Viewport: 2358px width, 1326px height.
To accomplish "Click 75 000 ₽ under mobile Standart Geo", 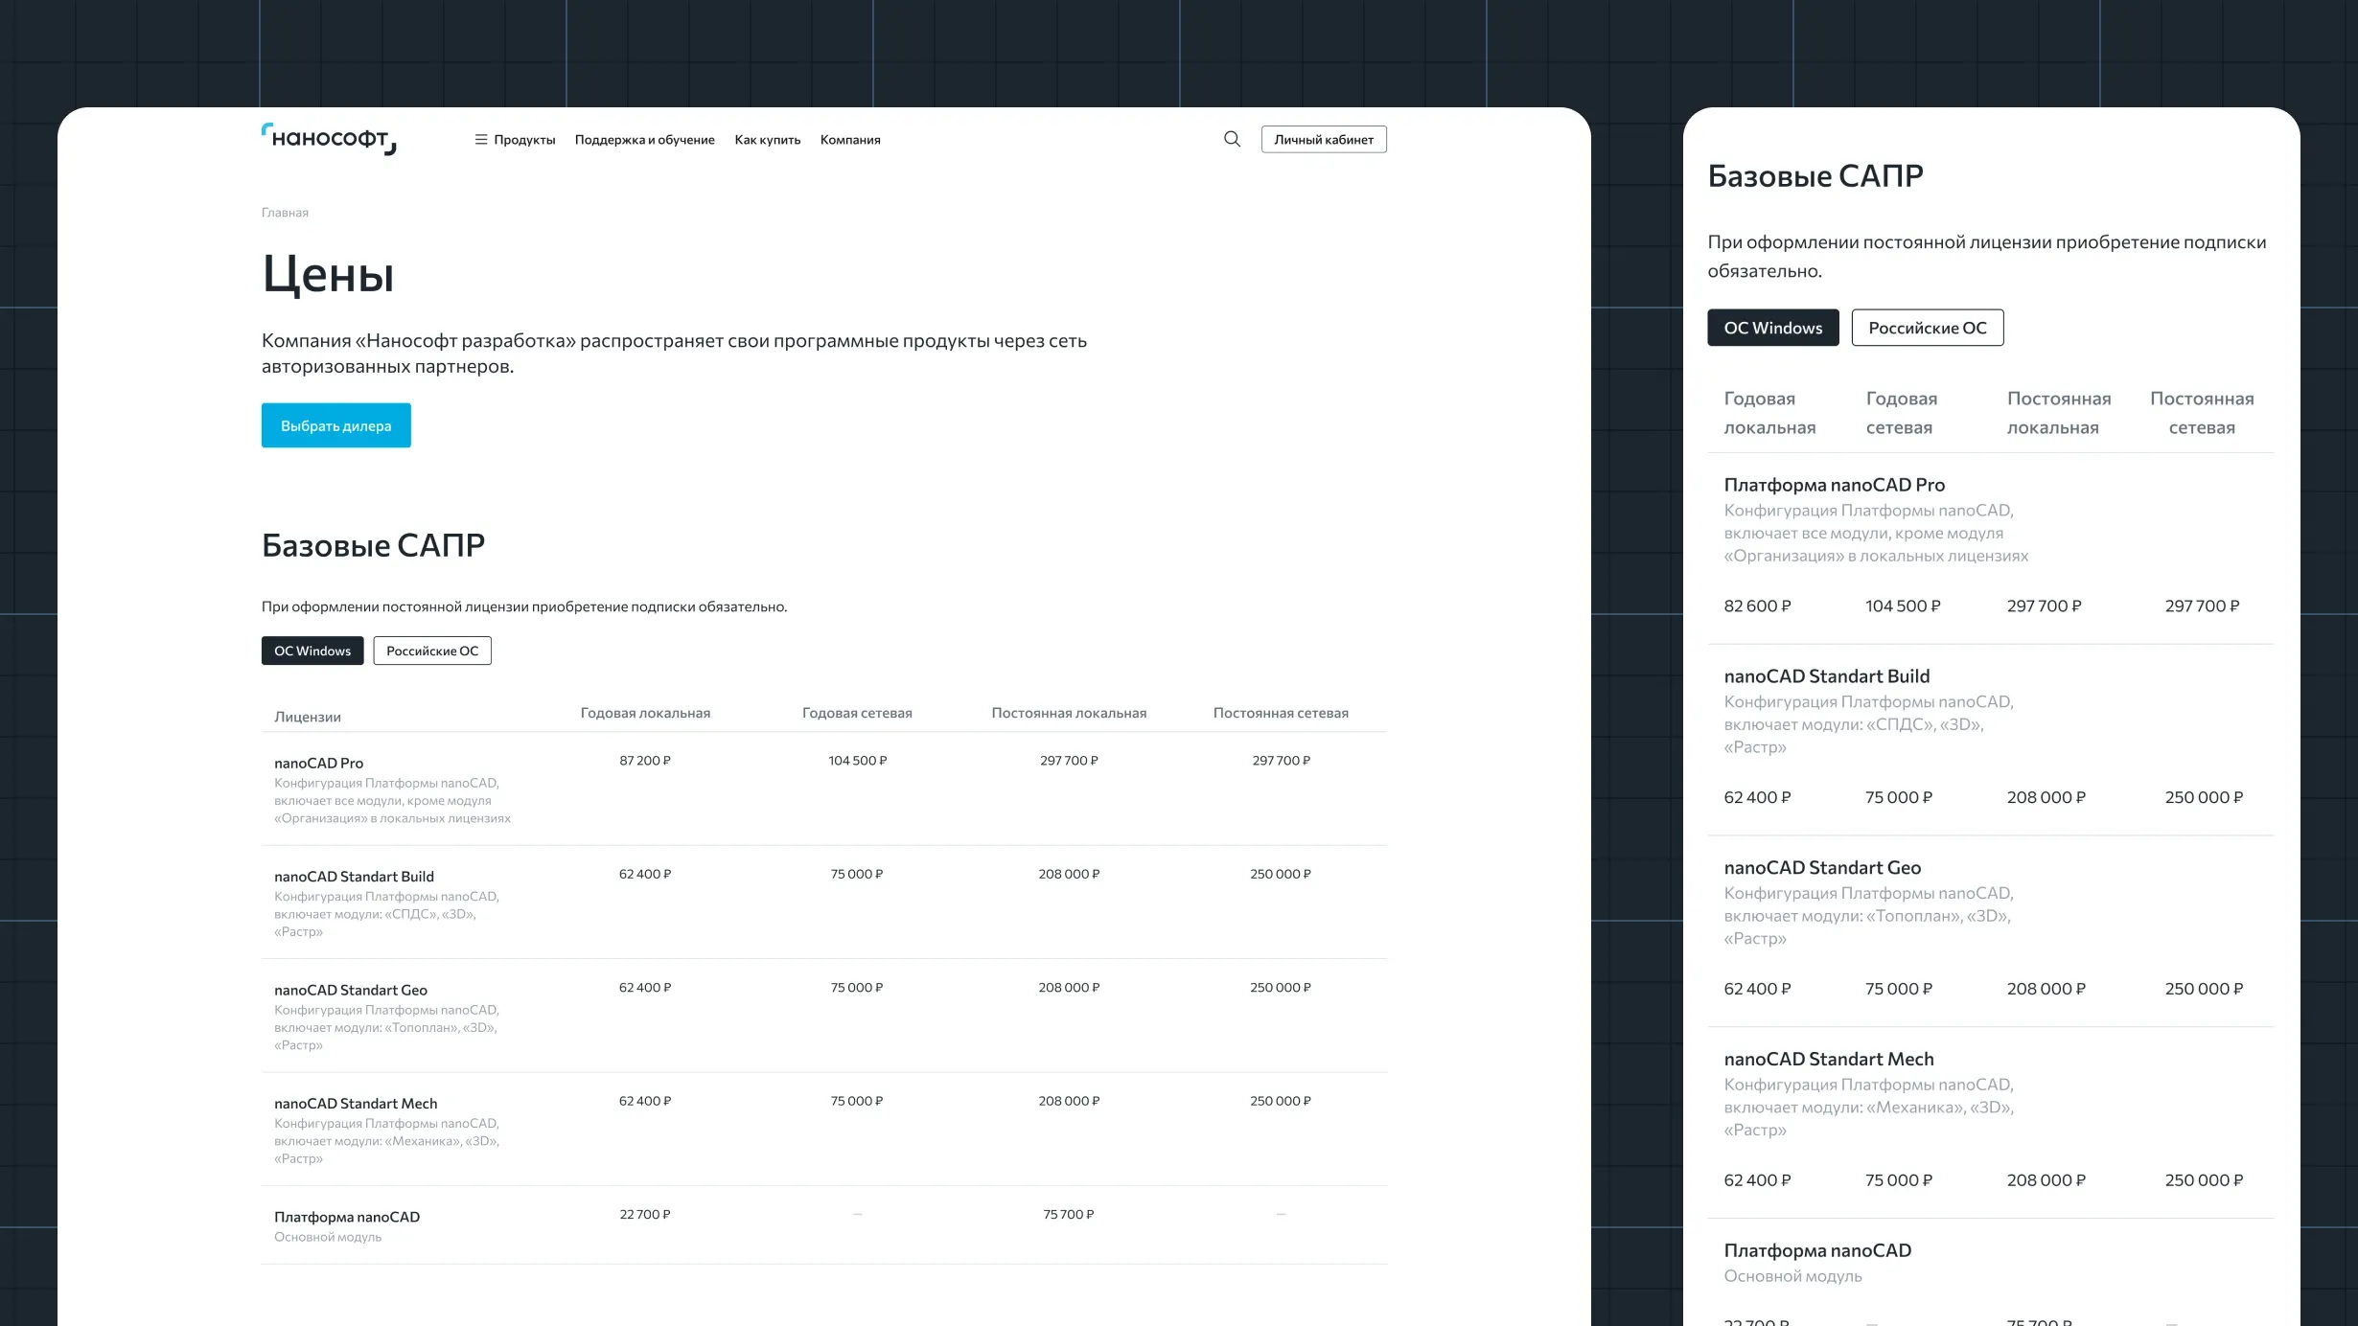I will [x=1899, y=990].
